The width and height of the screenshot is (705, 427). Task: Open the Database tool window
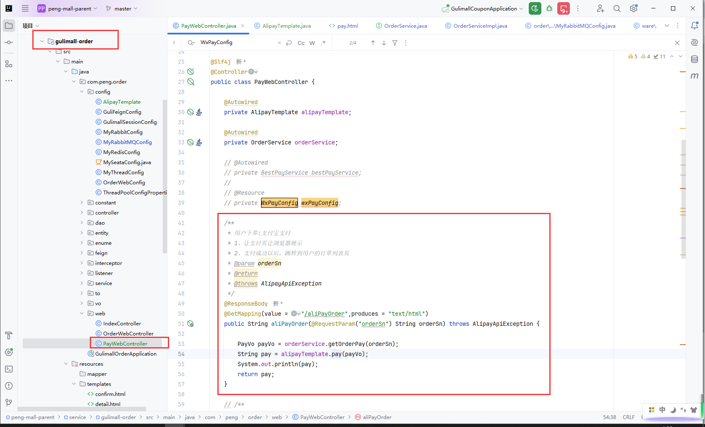coord(695,59)
